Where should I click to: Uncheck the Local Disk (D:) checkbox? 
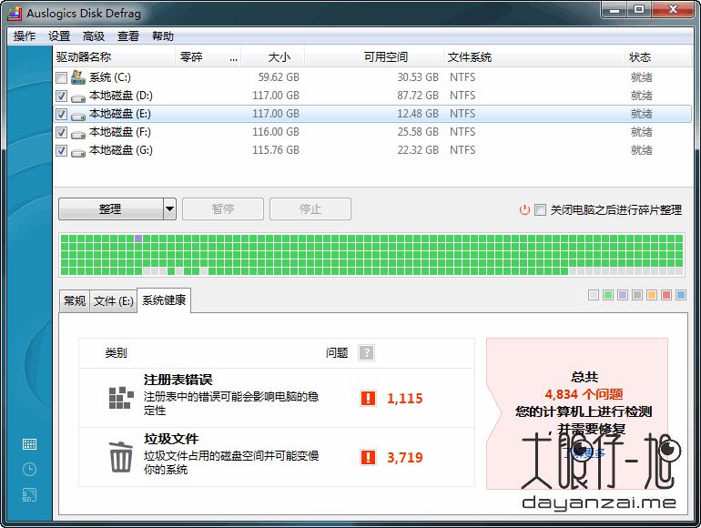pyautogui.click(x=62, y=96)
